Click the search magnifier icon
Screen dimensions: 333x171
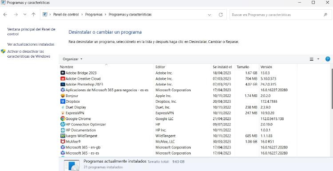tap(325, 15)
